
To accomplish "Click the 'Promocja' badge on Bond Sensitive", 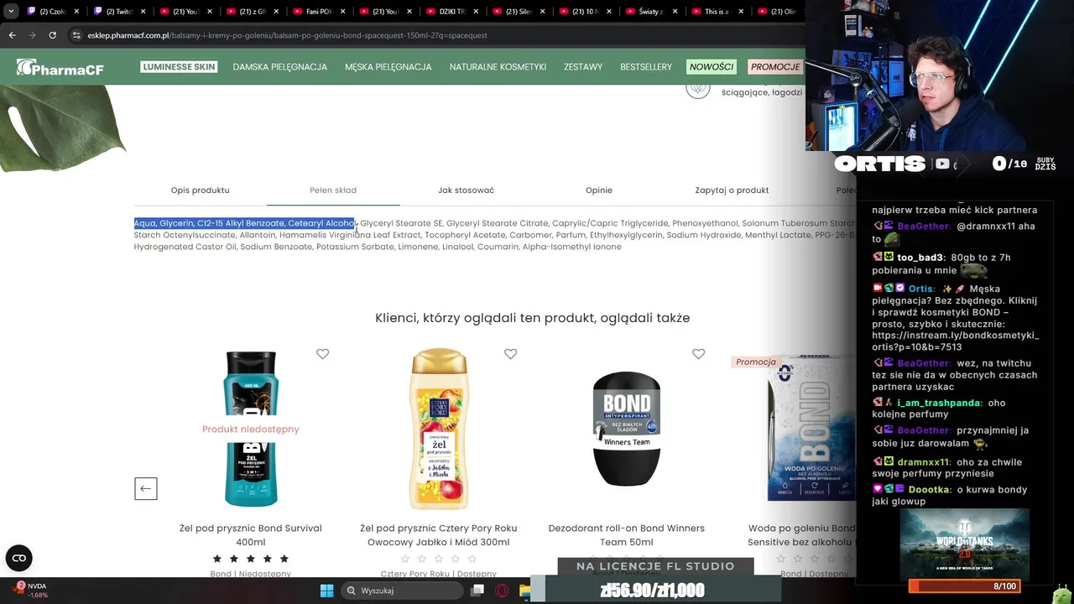I will pos(756,362).
